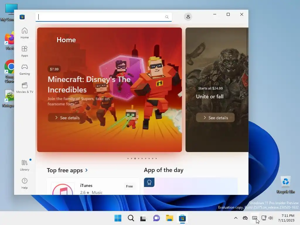Viewport: 300px width, 225px height.
Task: Select the last carousel page dot
Action: pos(156,158)
